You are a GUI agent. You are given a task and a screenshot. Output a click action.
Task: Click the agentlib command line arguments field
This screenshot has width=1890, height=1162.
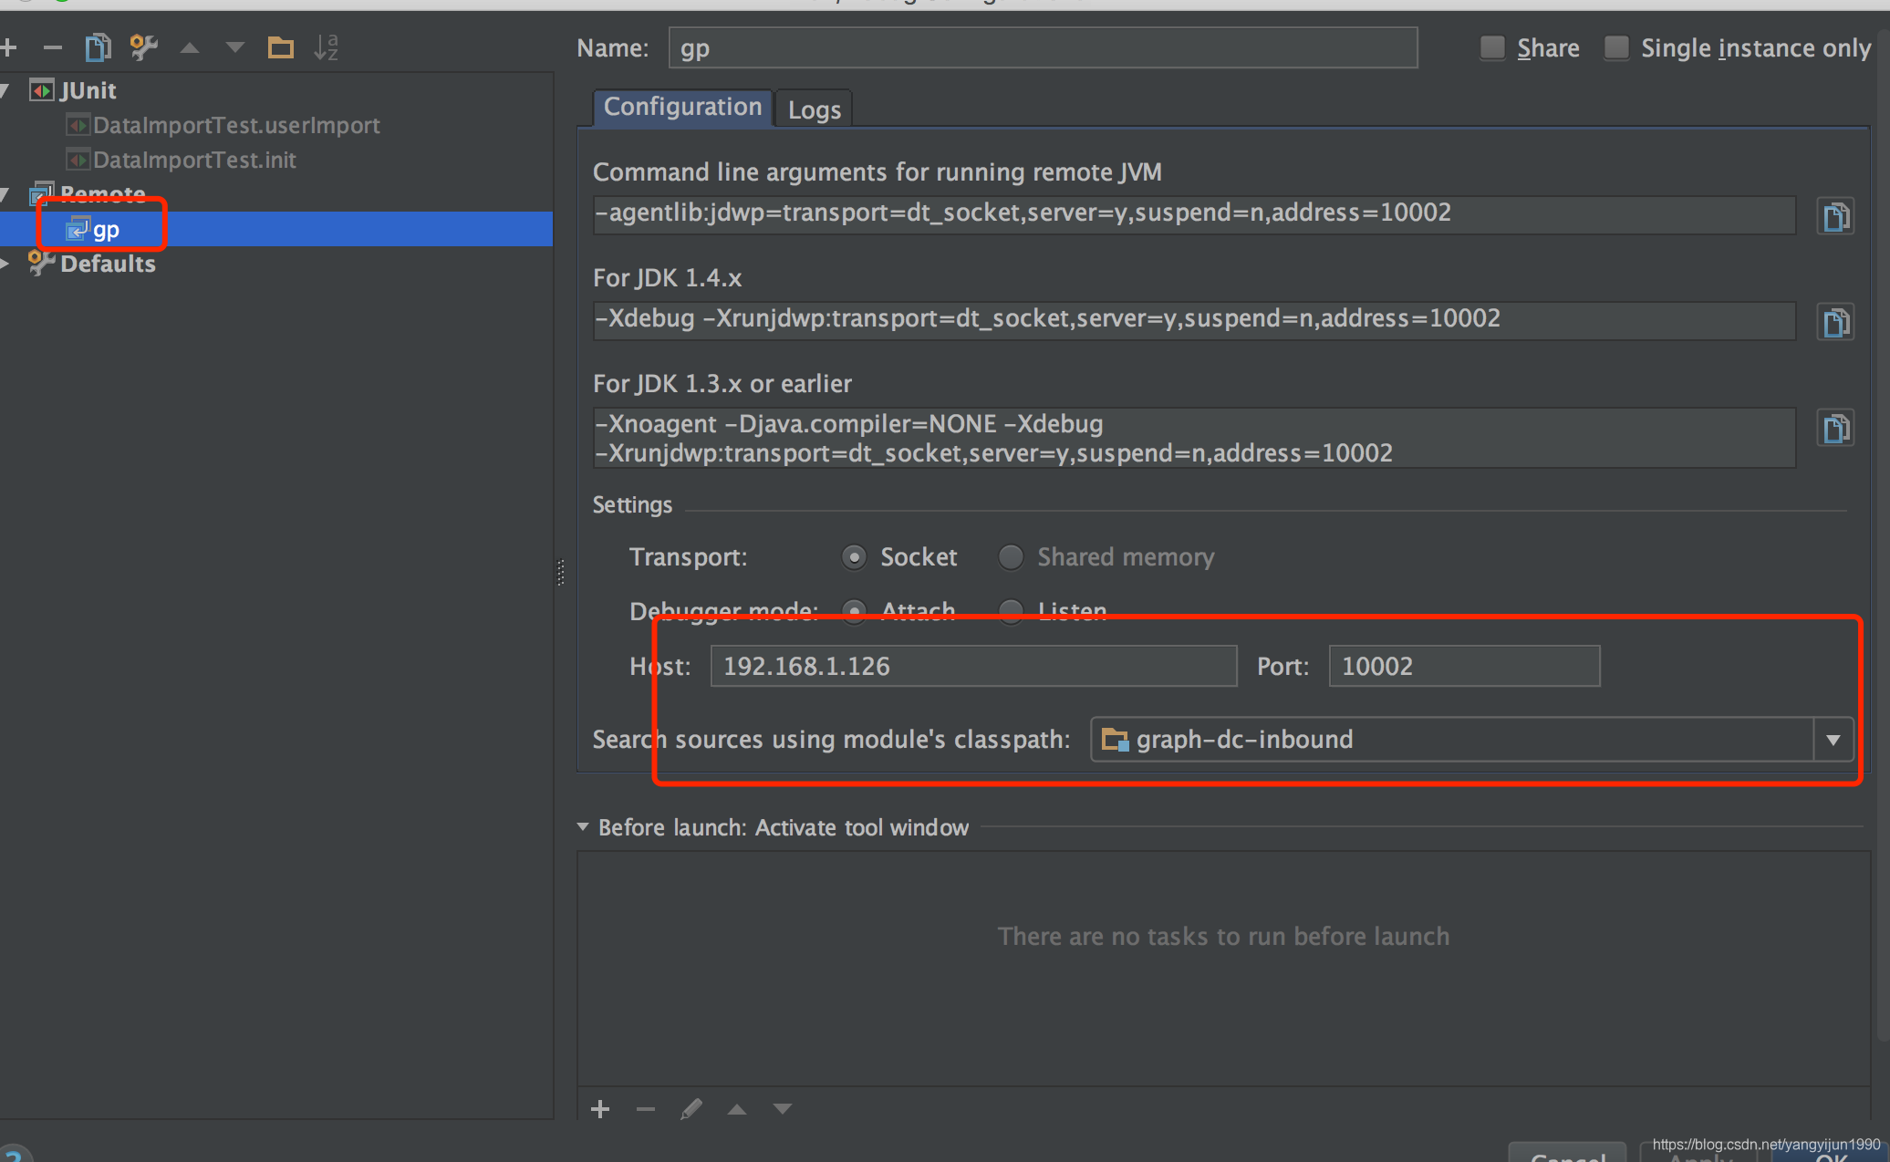click(x=1194, y=214)
